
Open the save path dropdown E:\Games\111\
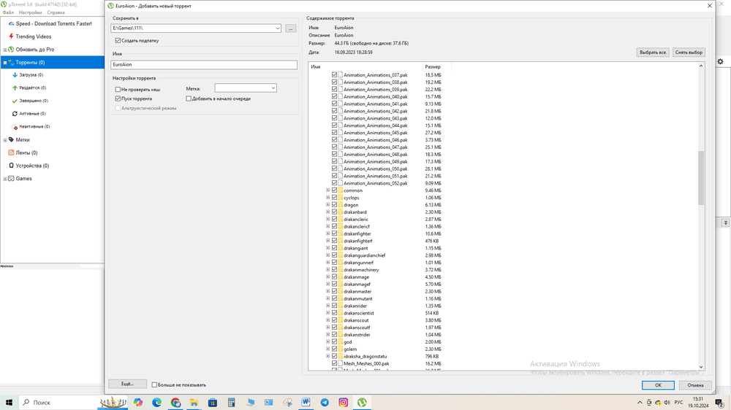pyautogui.click(x=278, y=28)
